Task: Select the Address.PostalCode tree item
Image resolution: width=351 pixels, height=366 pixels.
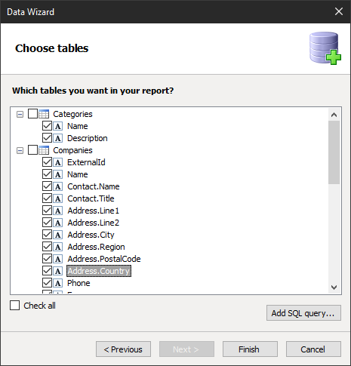Action: click(104, 259)
